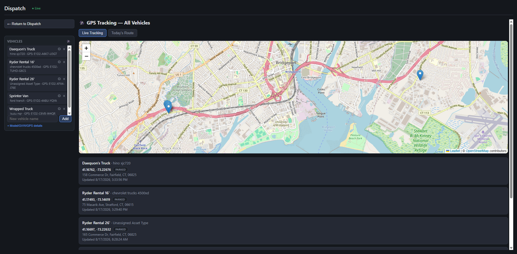Click the Live status indicator
Screen dimensions: 517x254
click(x=36, y=8)
